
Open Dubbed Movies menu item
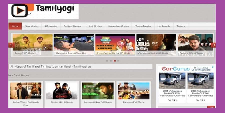[x=72, y=26]
